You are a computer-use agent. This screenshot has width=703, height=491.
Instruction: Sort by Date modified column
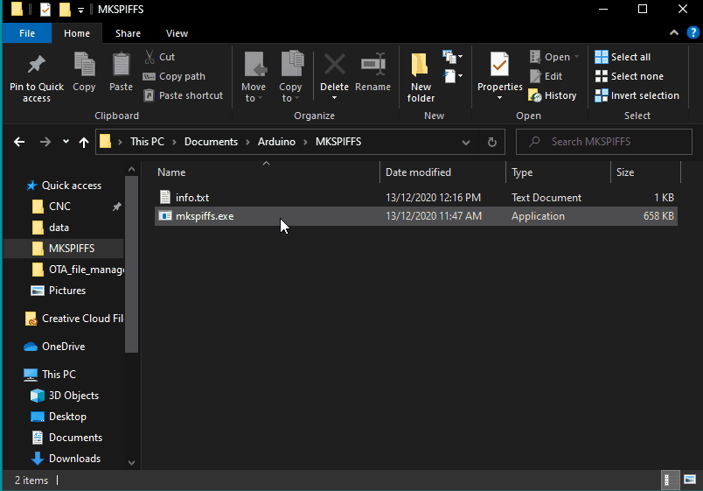(418, 172)
